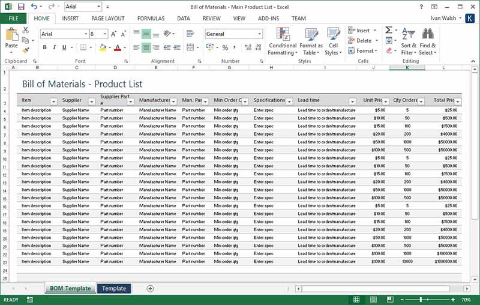This screenshot has width=480, height=305.
Task: Click the zoom slider handle
Action: pos(421,300)
